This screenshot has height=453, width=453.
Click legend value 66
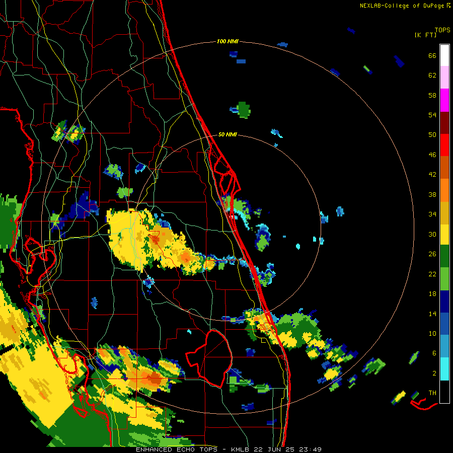click(432, 55)
